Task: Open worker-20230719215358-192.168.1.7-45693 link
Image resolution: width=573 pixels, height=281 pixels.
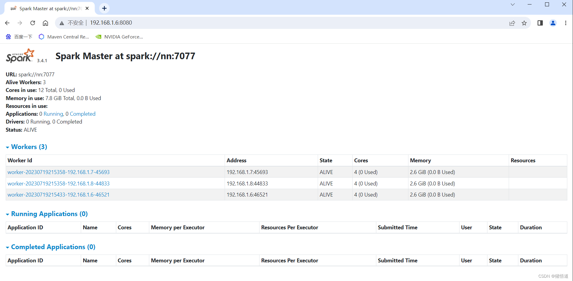Action: (x=59, y=172)
